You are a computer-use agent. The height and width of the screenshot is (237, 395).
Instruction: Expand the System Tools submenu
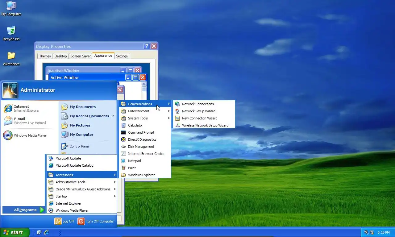(x=145, y=118)
